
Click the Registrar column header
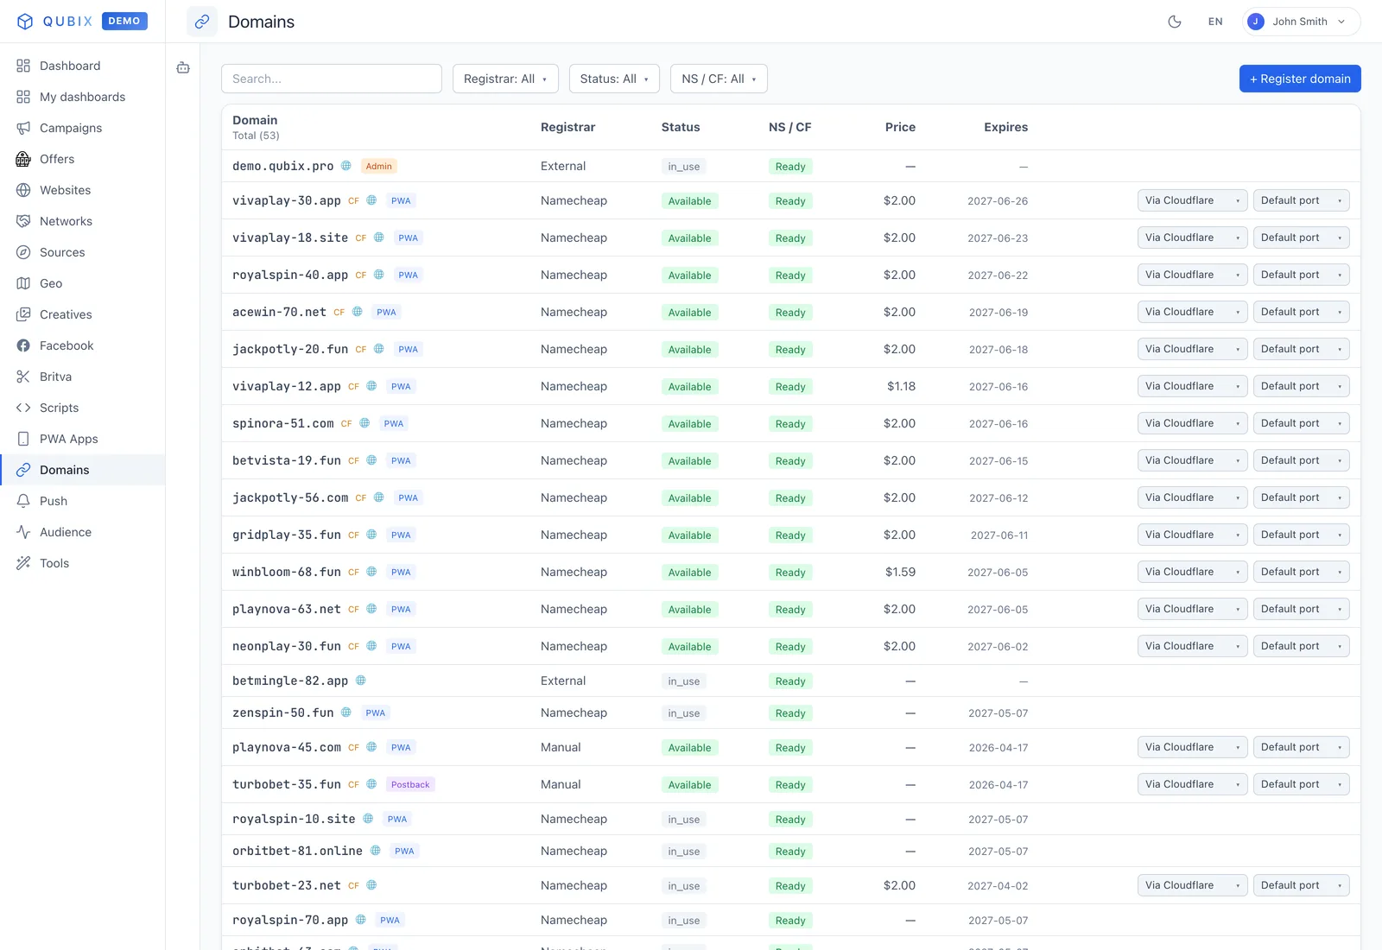pyautogui.click(x=567, y=127)
